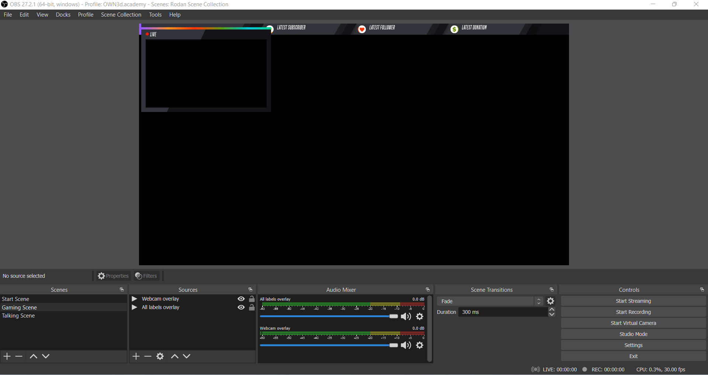
Task: Open source properties gear in Sources toolbar
Action: tap(160, 356)
